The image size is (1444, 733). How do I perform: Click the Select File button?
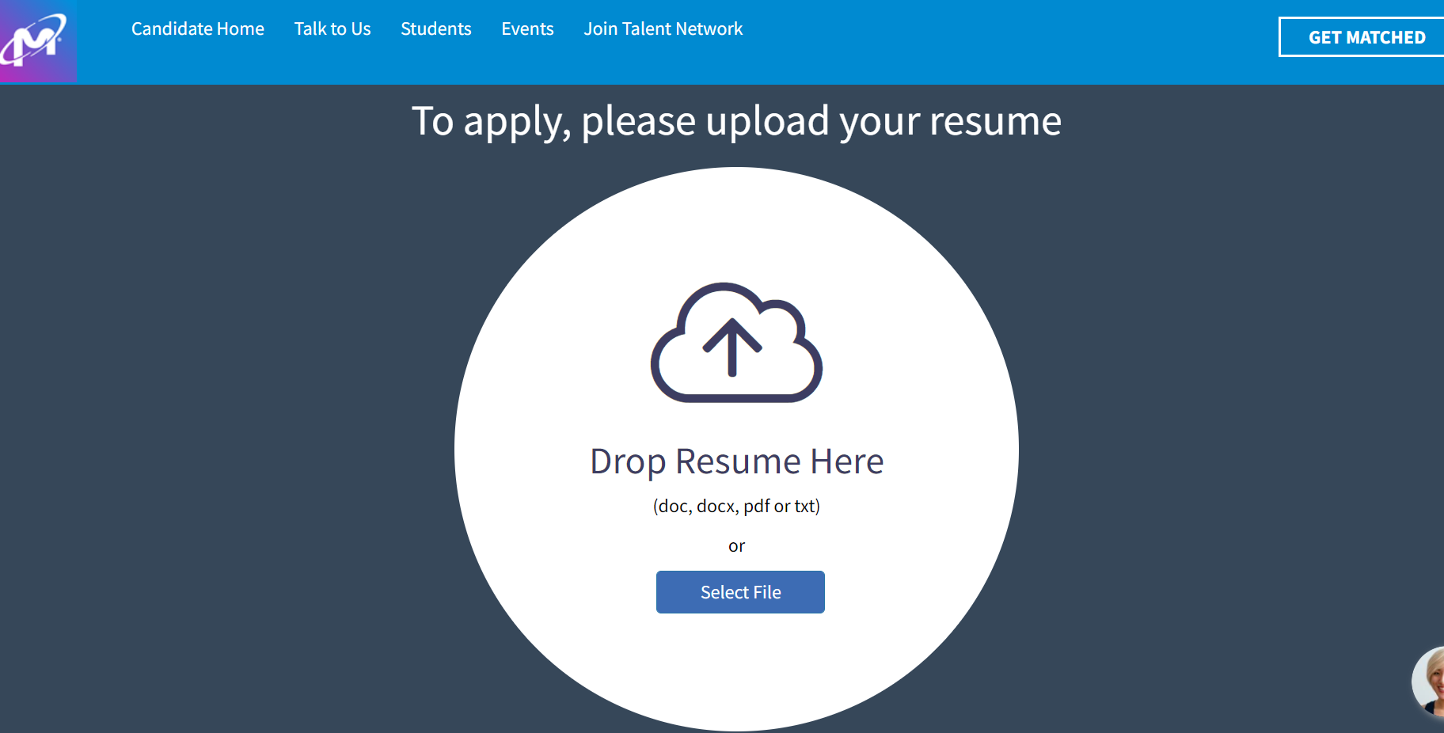click(x=740, y=592)
